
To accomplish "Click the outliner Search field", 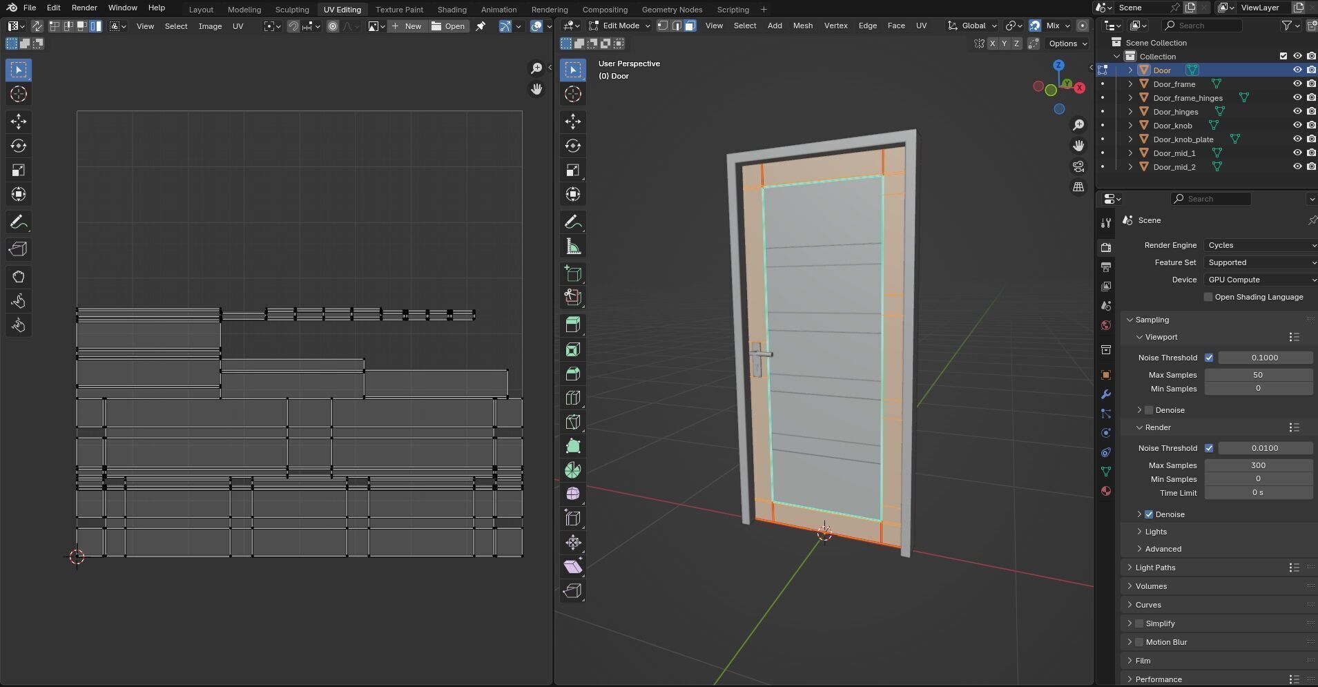I will pos(1201,26).
